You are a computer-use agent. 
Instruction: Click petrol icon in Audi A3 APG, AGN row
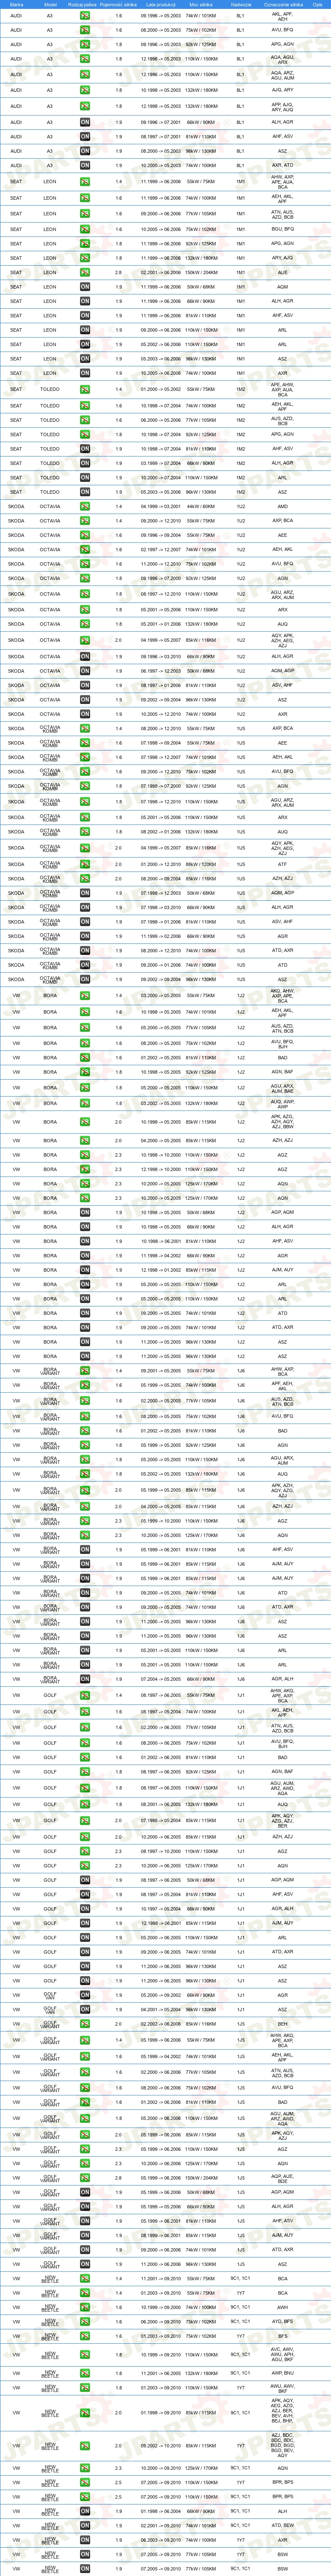coord(85,44)
